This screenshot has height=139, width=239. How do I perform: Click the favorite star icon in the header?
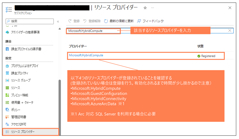click(x=145, y=8)
